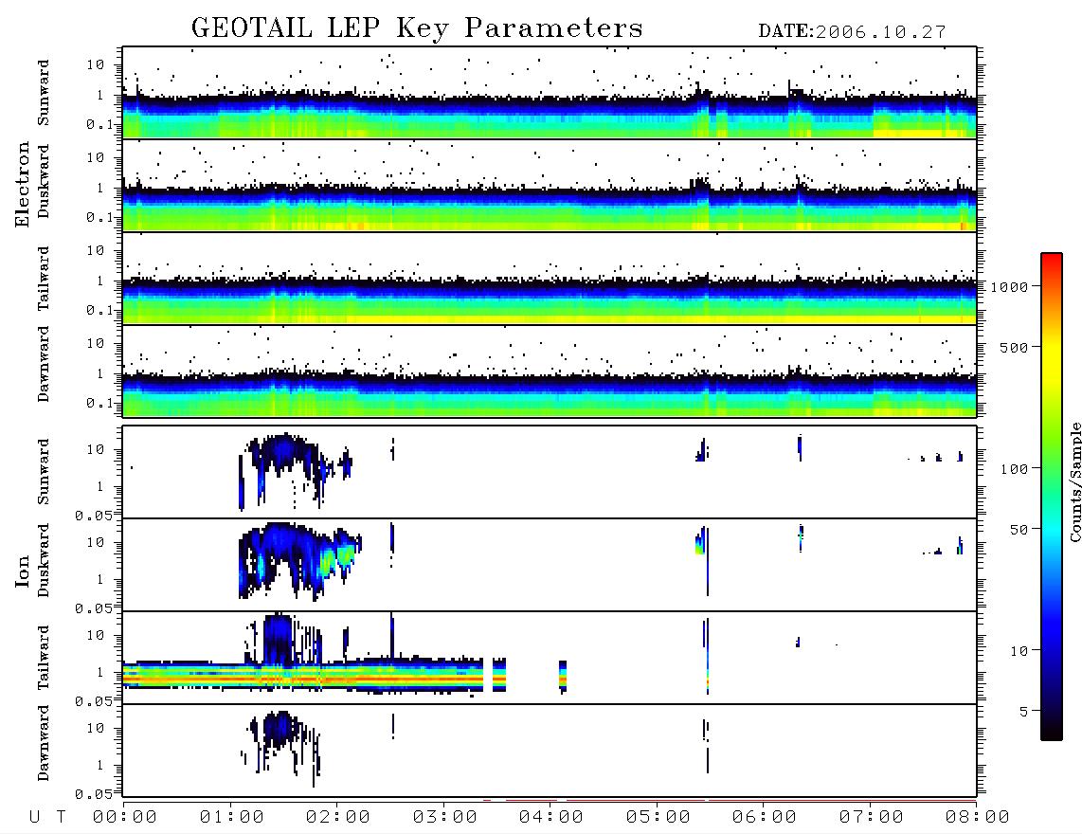Select the 1000 colorbar tick label
Viewport: 1082px width, 834px height.
point(1009,287)
